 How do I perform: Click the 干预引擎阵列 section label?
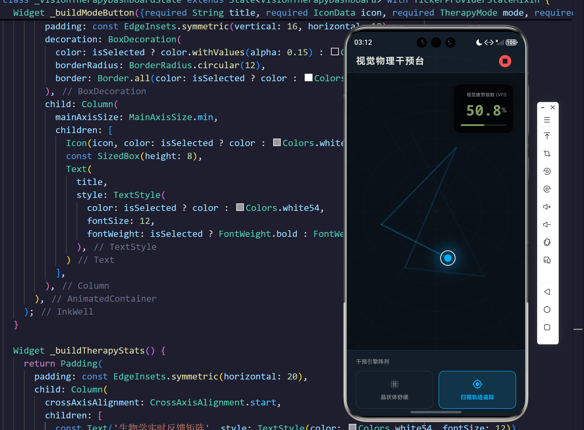[x=373, y=362]
